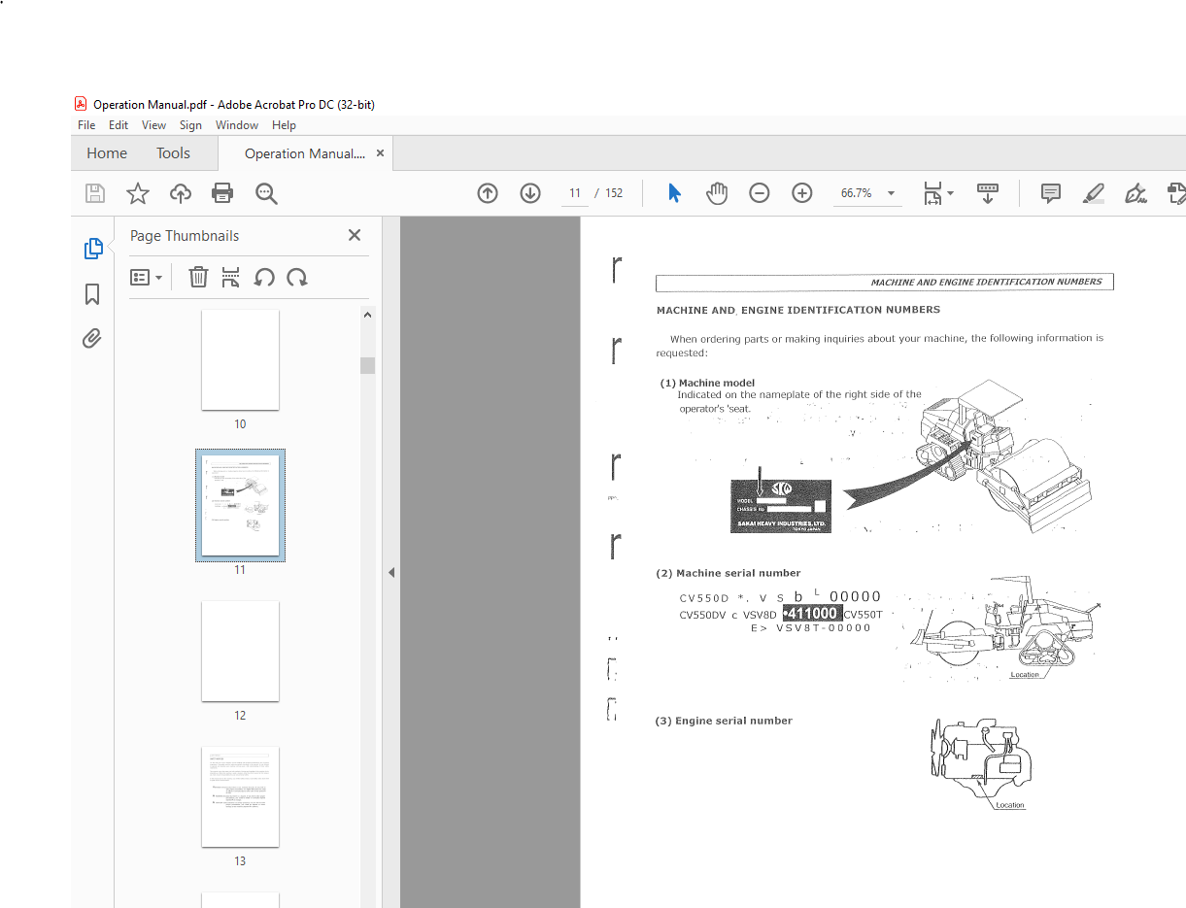Select page 13 thumbnail
The image size is (1186, 908).
point(240,797)
